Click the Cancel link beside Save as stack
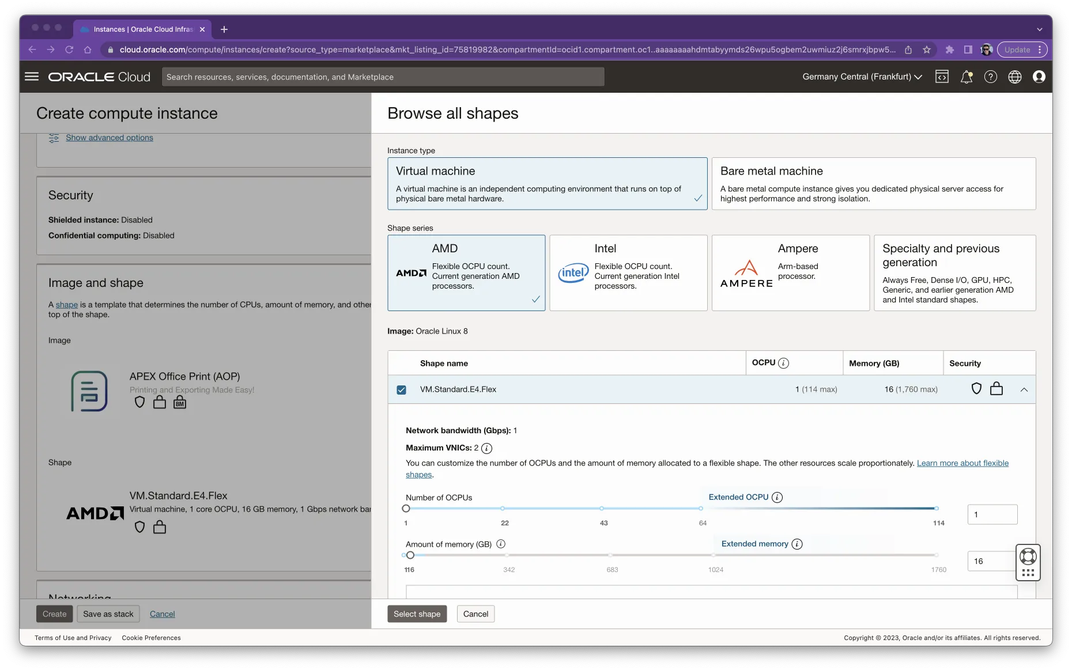This screenshot has width=1072, height=670. 163,614
